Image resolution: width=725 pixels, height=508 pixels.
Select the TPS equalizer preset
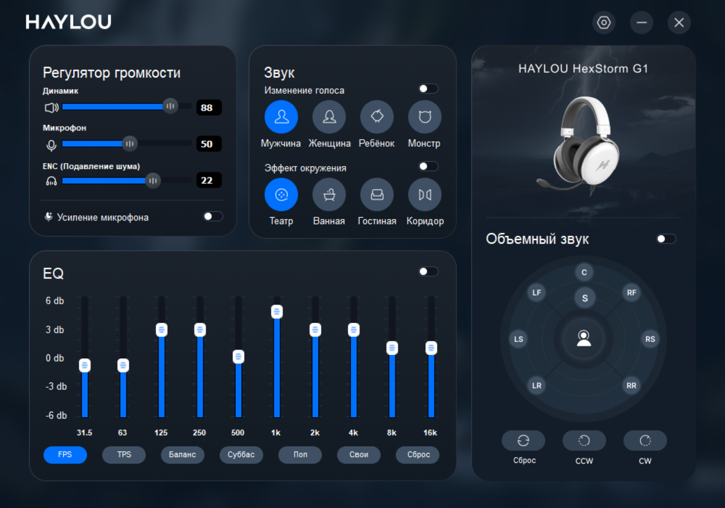(x=124, y=455)
